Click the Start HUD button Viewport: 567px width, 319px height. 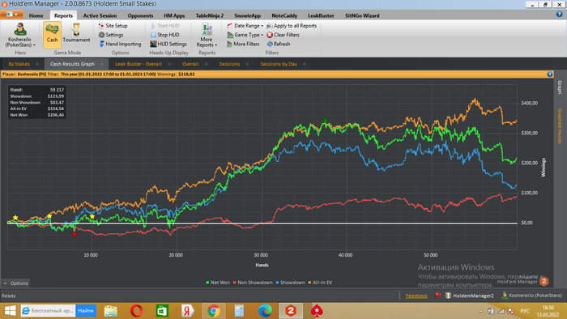click(164, 26)
